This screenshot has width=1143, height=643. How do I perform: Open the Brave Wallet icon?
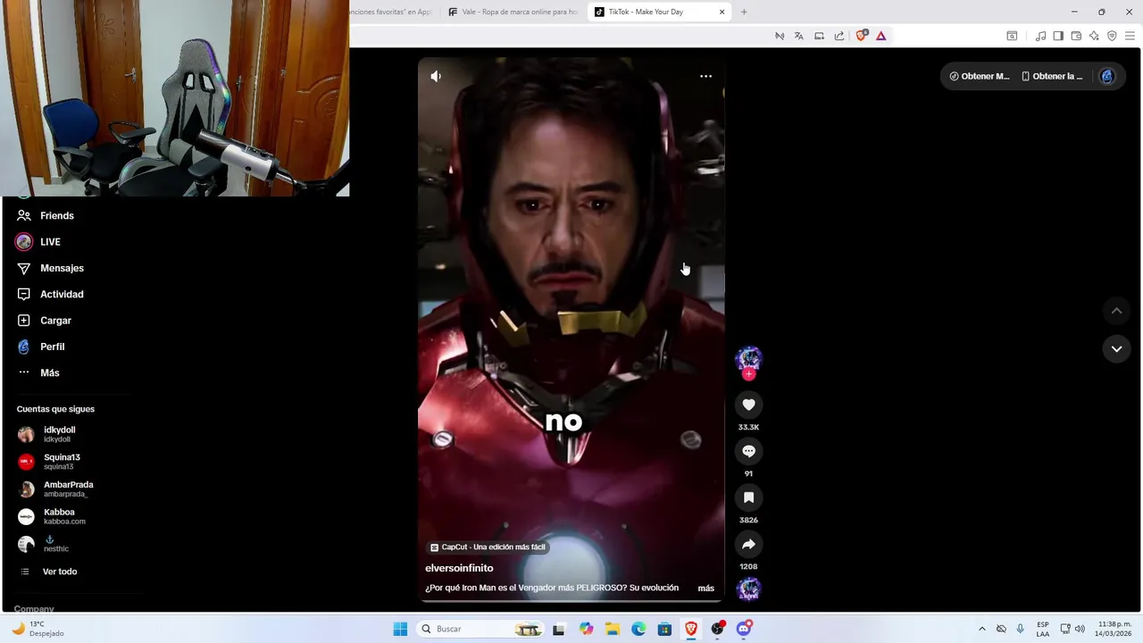point(1076,36)
